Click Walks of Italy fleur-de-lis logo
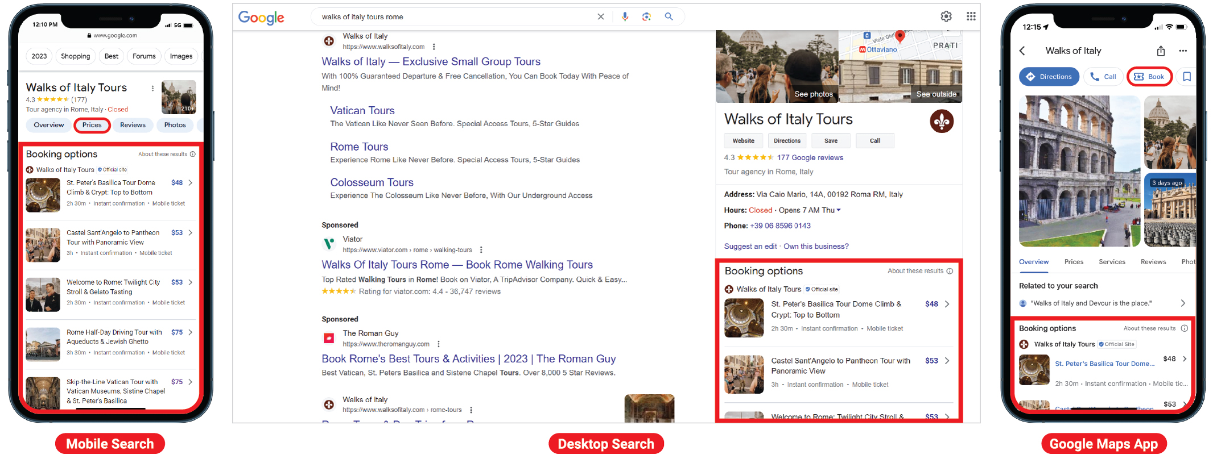Screen dimensions: 1217x463 tap(942, 122)
